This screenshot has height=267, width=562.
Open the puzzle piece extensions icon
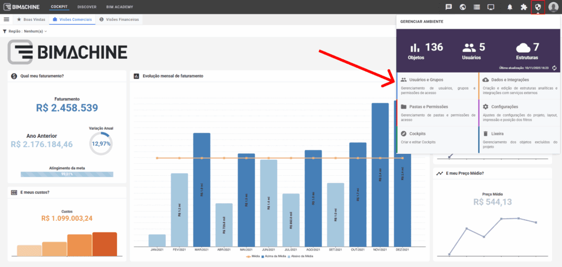[524, 7]
